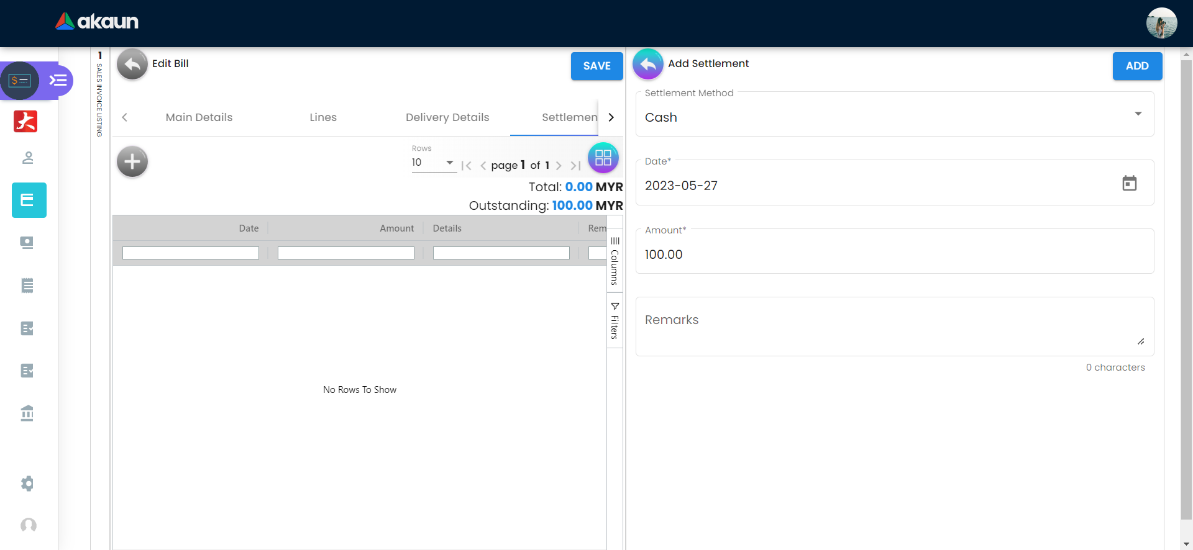1193x550 pixels.
Task: Open the red app logo in sidebar
Action: 25,121
